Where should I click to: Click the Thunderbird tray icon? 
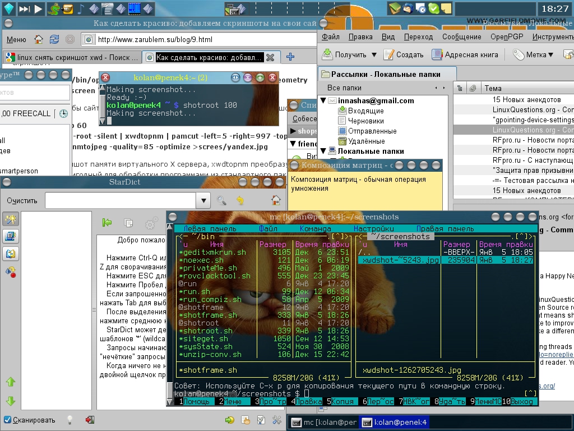408,8
